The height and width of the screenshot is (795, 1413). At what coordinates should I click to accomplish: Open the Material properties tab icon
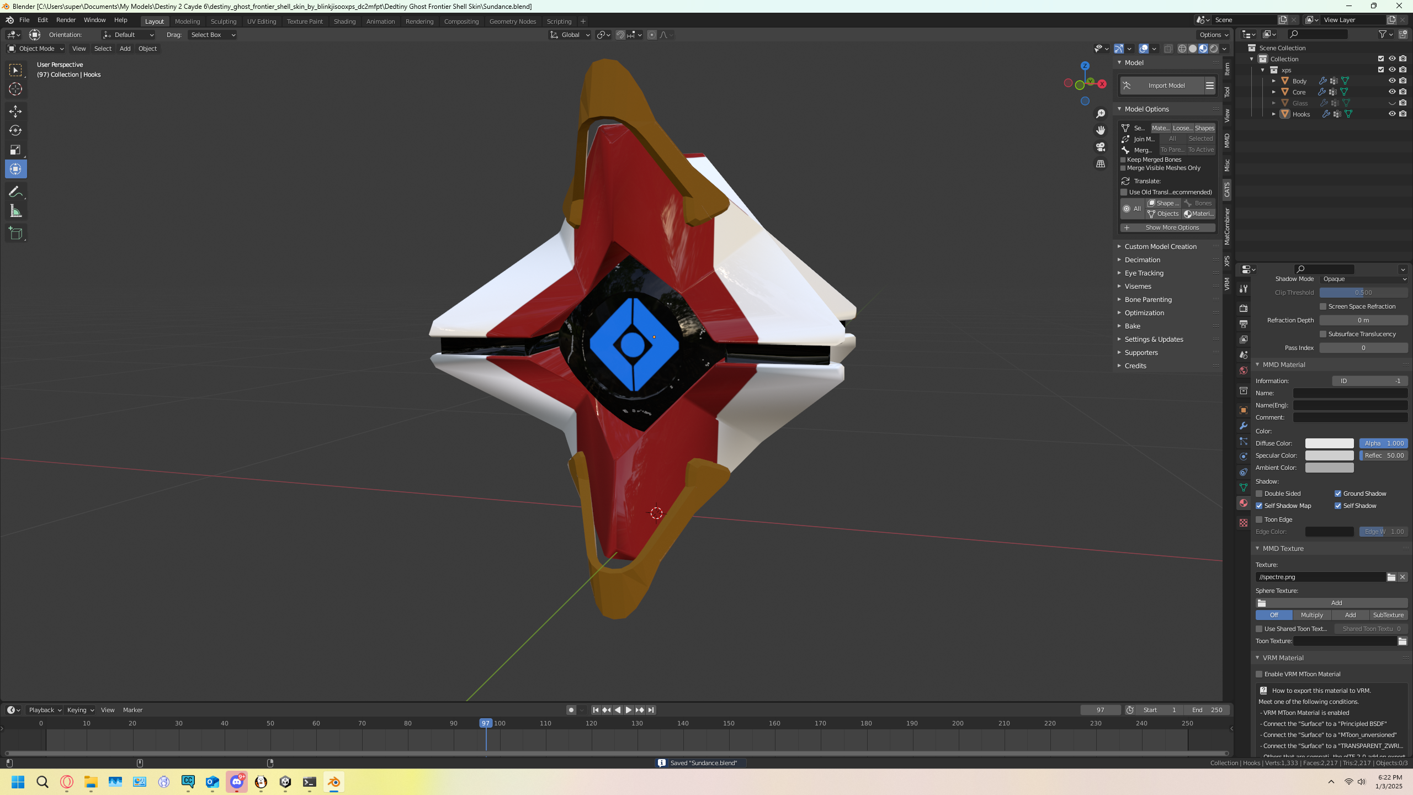coord(1244,503)
